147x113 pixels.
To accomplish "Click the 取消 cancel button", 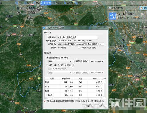I will pyautogui.click(x=100, y=106).
